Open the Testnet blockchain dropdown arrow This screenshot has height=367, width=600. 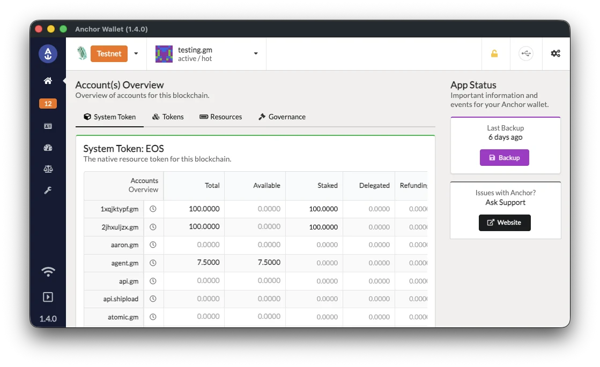tap(136, 53)
